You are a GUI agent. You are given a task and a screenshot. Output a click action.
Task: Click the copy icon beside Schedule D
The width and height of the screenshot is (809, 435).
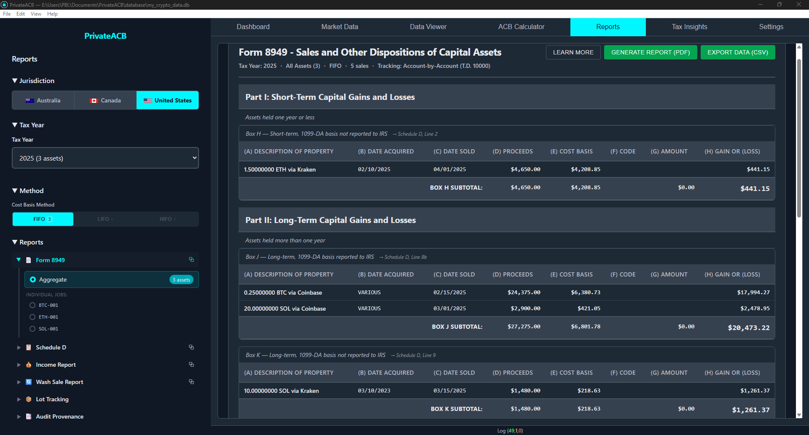(x=191, y=347)
